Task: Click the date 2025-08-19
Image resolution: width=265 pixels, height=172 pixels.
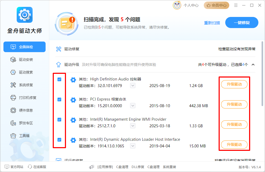Action: [x=160, y=86]
